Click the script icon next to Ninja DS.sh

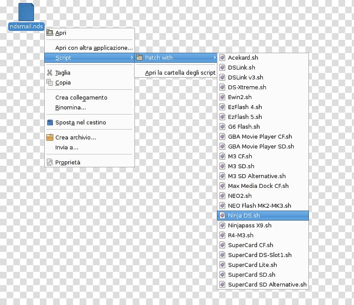click(x=223, y=215)
